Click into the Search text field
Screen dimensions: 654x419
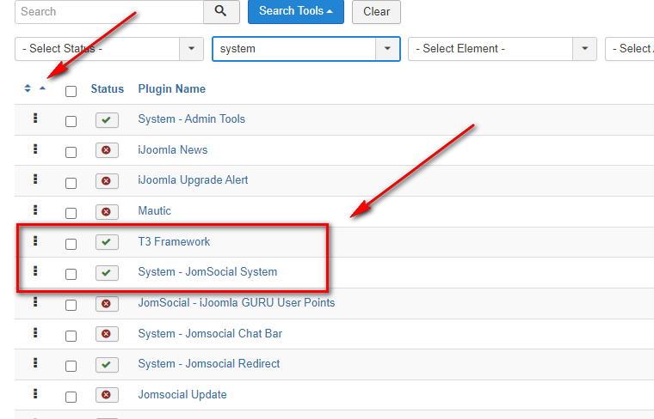click(x=108, y=11)
